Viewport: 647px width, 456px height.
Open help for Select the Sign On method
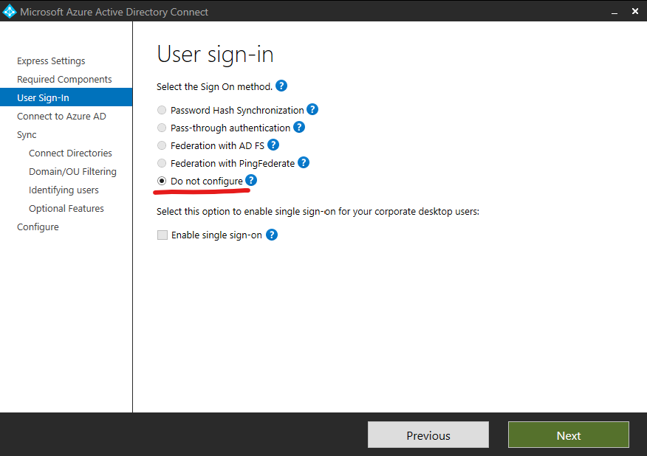click(x=281, y=86)
